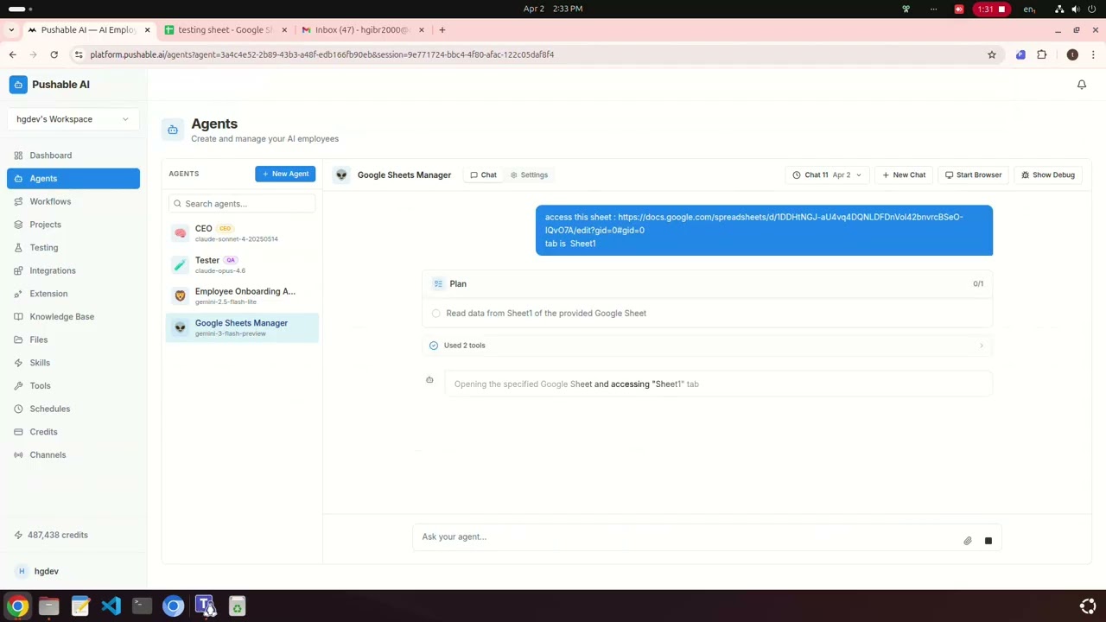Select Employee Onboarding agent
Screen dimensions: 1106x622
(242, 296)
